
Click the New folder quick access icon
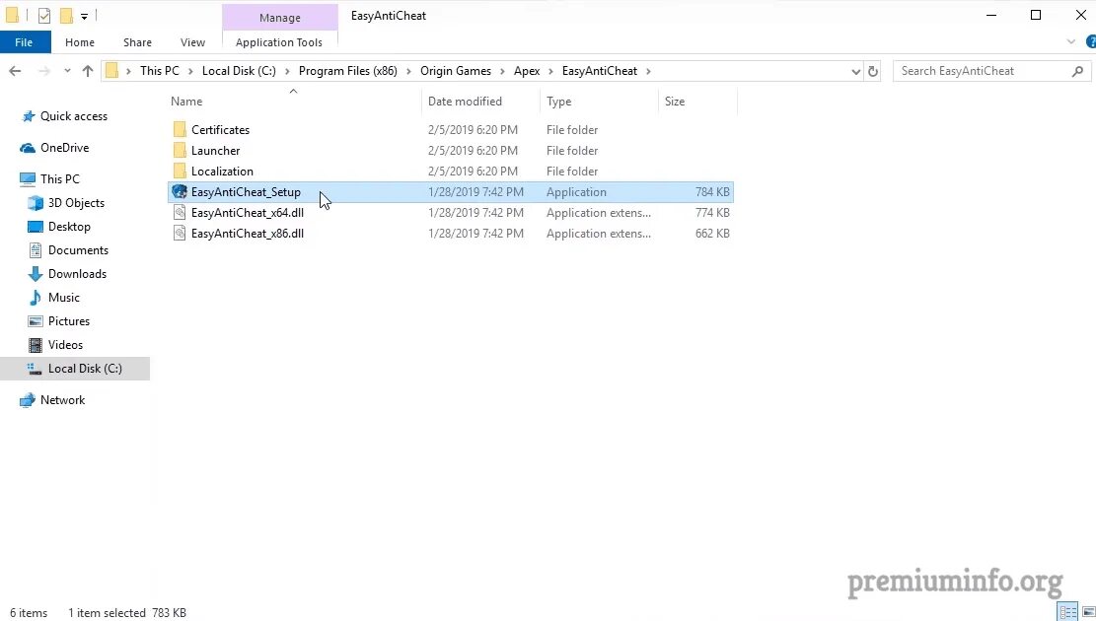66,16
